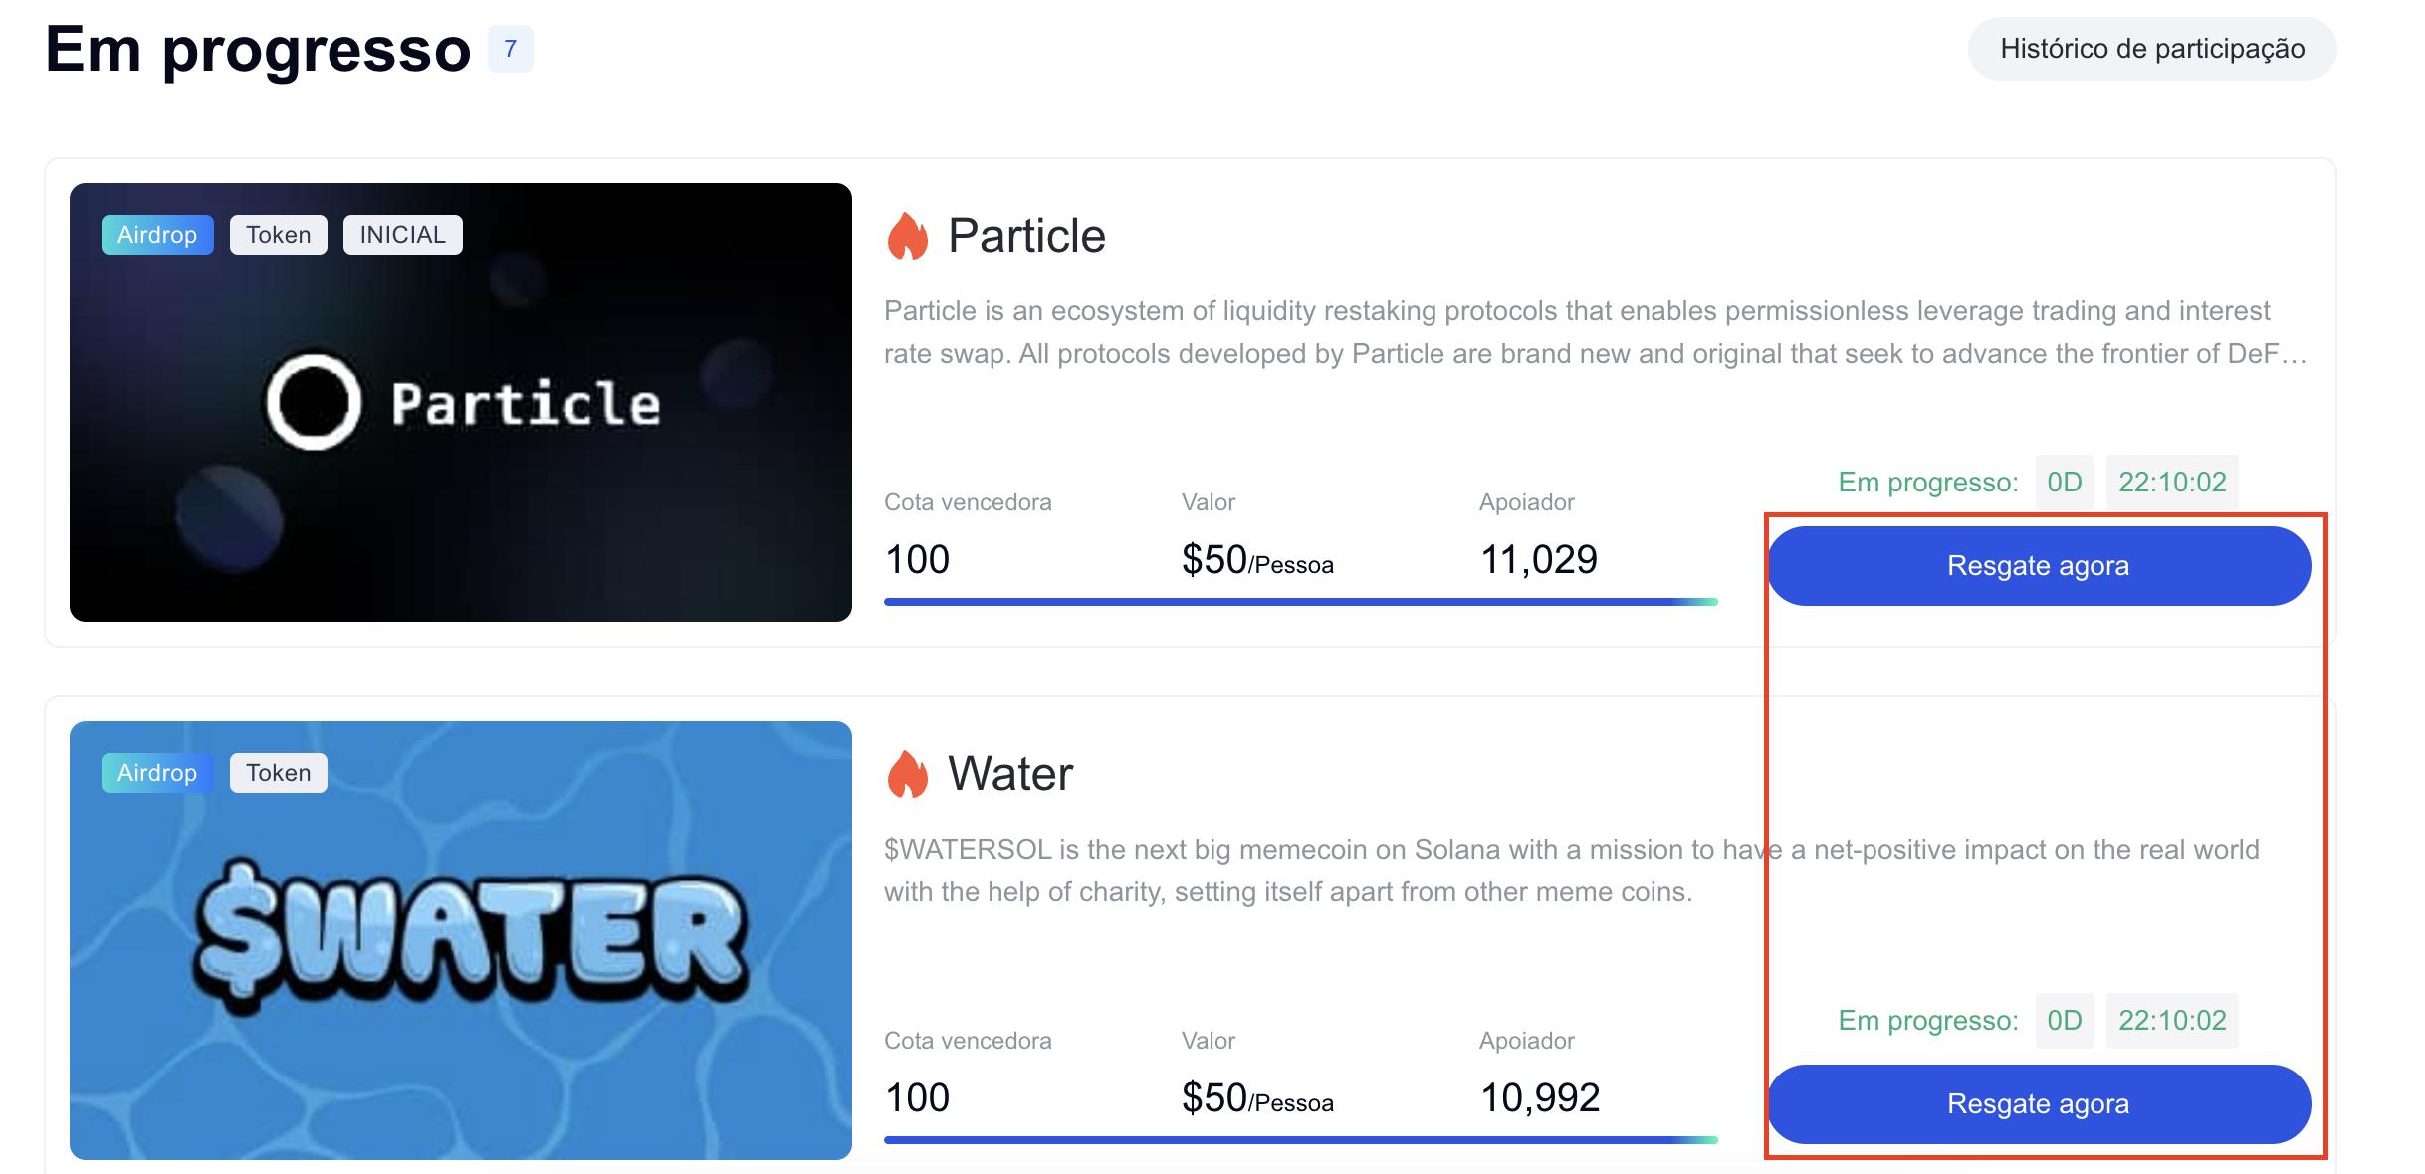Click the Water progress bar

1300,1140
